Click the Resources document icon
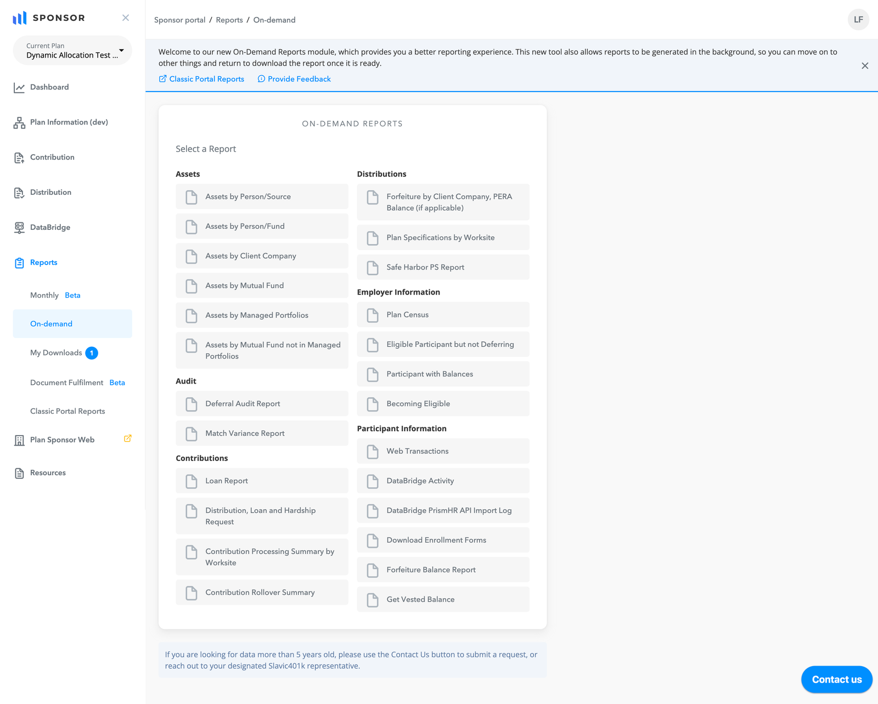 tap(19, 473)
